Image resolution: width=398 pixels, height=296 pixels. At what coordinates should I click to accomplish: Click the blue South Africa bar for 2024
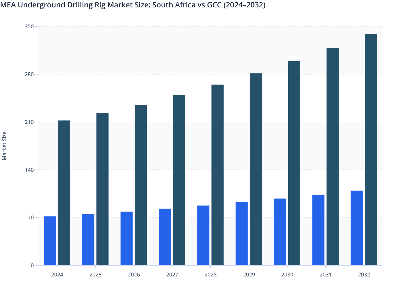(x=50, y=240)
